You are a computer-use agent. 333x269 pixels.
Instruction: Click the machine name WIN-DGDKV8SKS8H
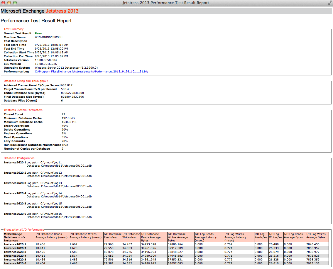click(48, 37)
